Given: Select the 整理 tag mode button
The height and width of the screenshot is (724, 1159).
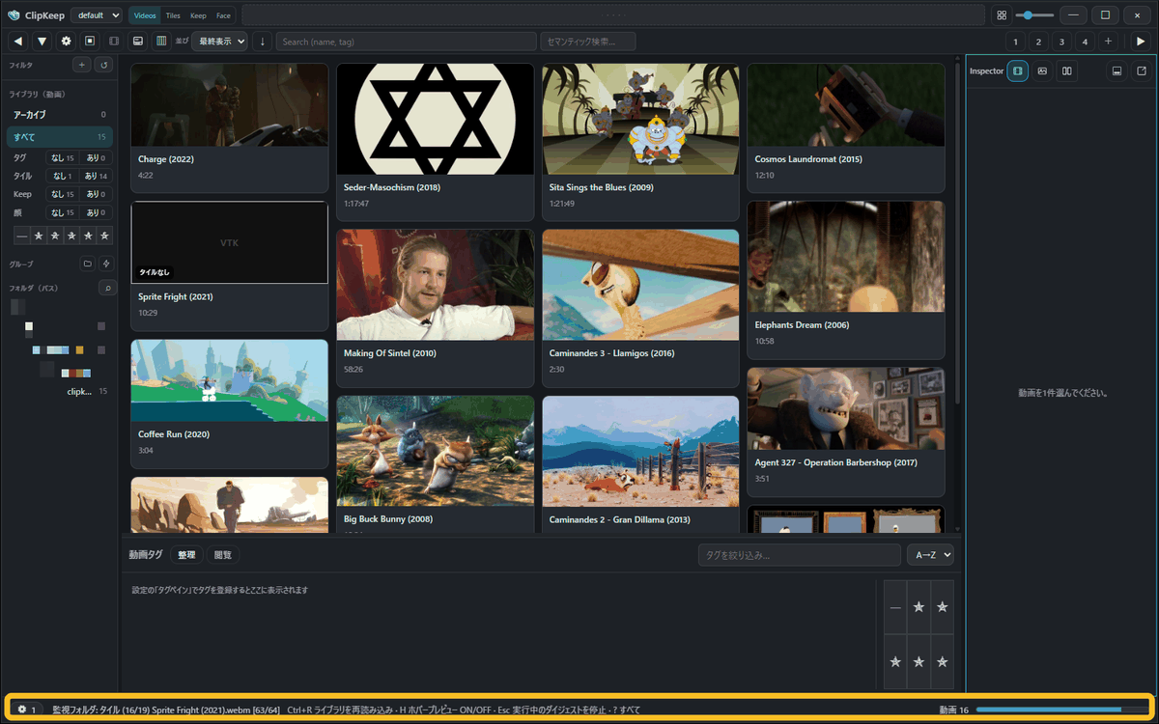Looking at the screenshot, I should click(x=186, y=555).
